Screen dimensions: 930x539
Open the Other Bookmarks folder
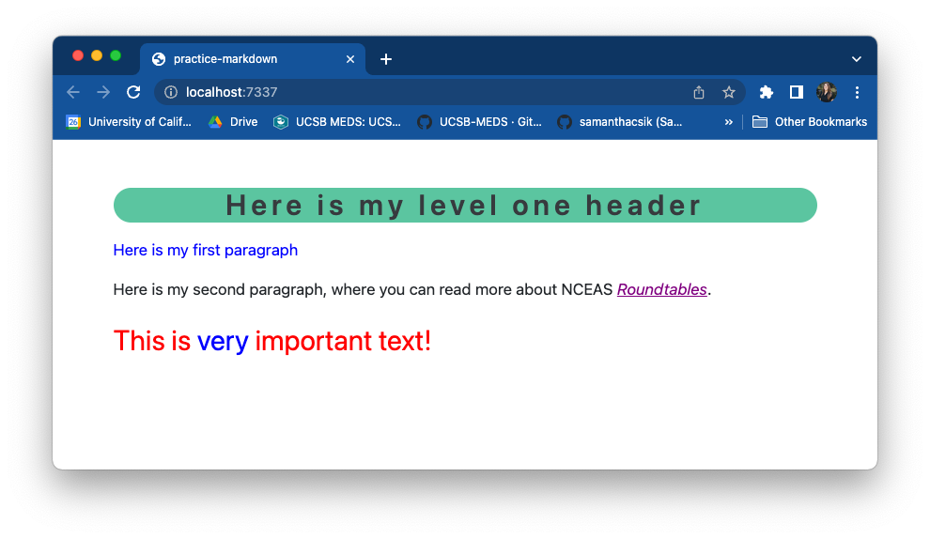pos(810,122)
